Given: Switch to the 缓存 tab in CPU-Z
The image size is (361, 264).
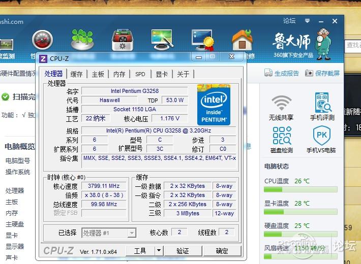Looking at the screenshot, I should point(76,74).
